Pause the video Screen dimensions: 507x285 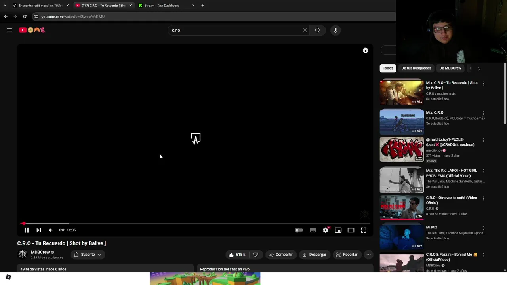[27, 230]
